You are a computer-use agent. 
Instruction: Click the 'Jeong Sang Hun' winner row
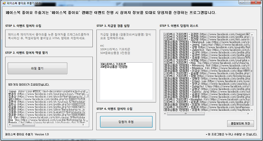[x=207, y=45]
